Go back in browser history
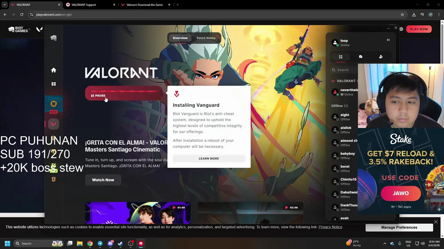 click(5, 15)
